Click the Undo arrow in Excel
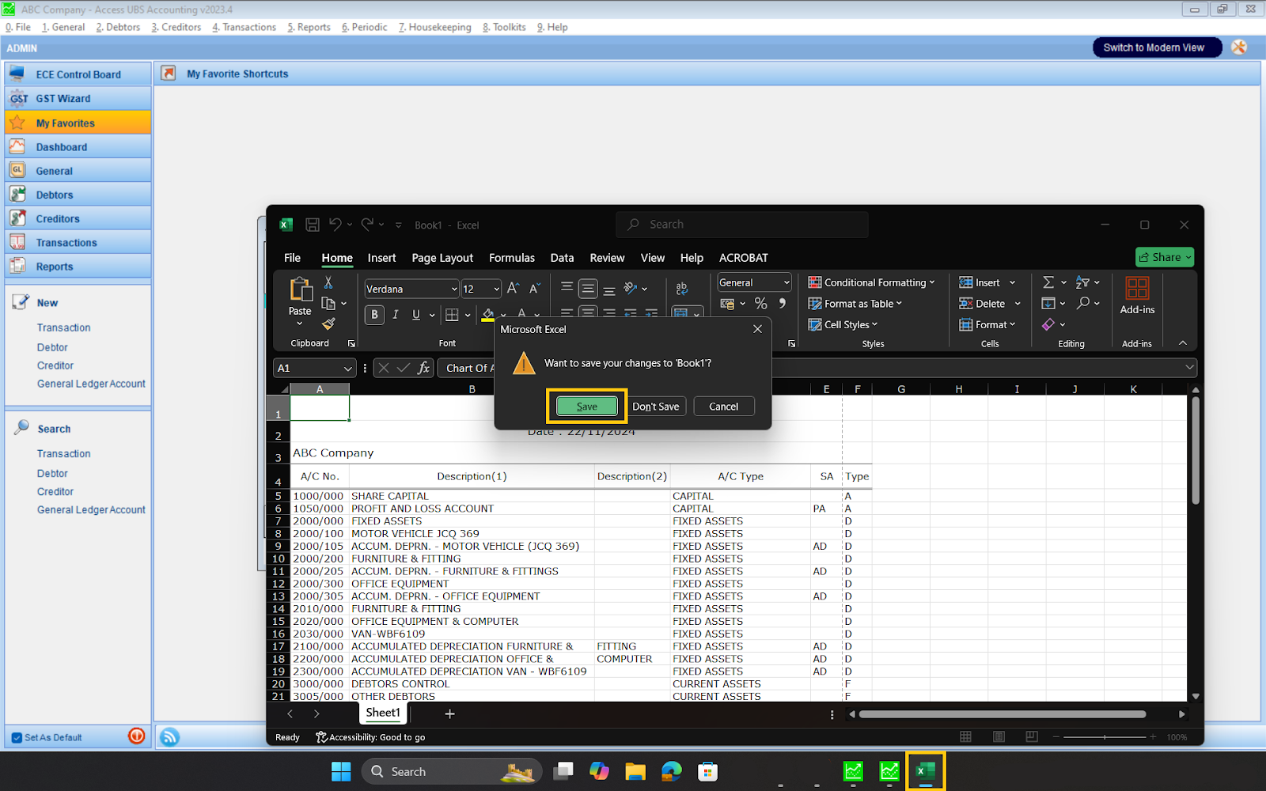1266x791 pixels. point(335,225)
